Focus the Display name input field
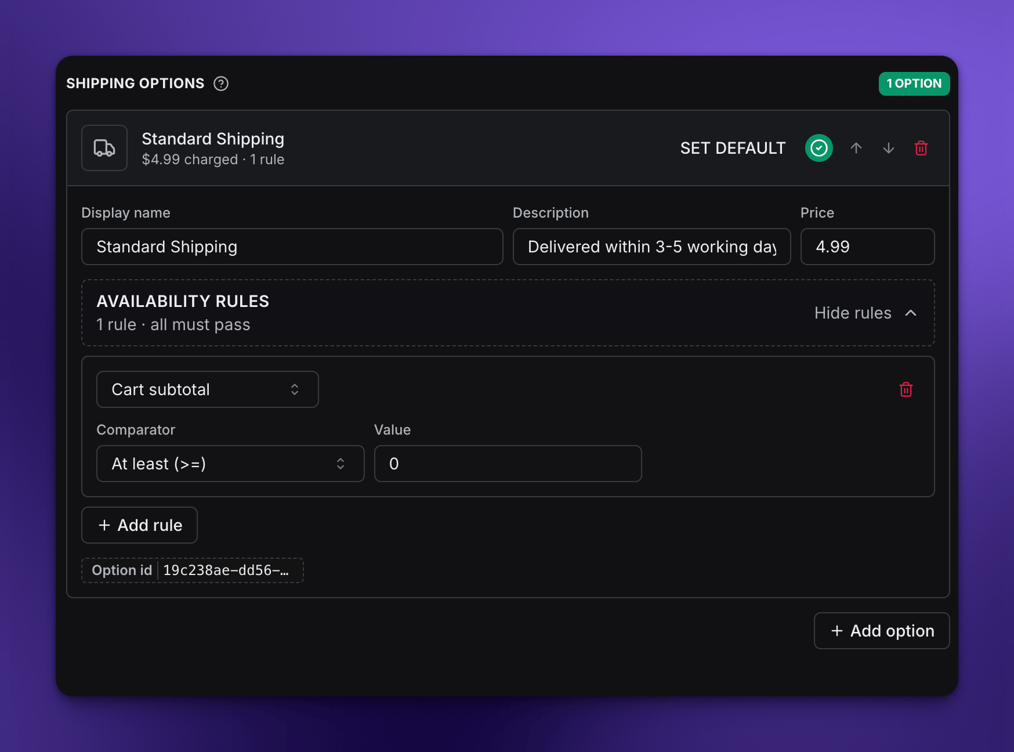This screenshot has width=1014, height=752. click(292, 247)
